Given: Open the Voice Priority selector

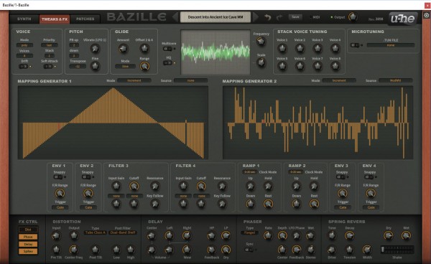Looking at the screenshot, I should [x=49, y=45].
